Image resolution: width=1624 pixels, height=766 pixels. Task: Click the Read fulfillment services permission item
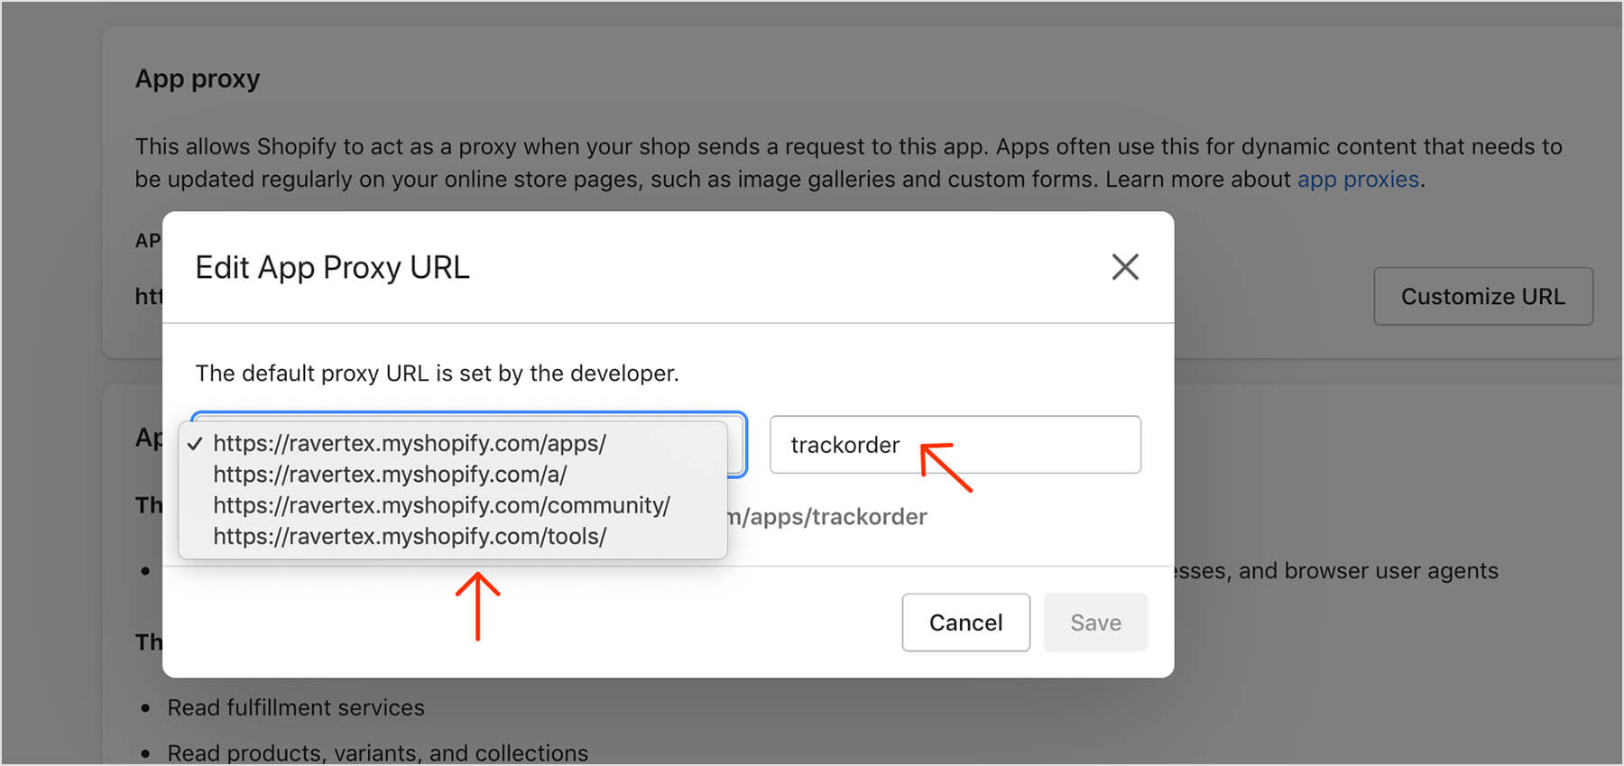[295, 707]
